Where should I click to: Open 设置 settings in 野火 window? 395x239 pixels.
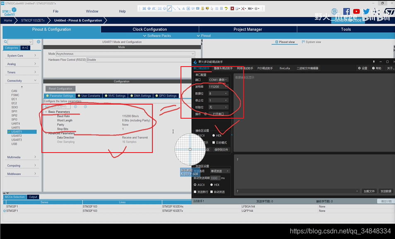[x=363, y=68]
